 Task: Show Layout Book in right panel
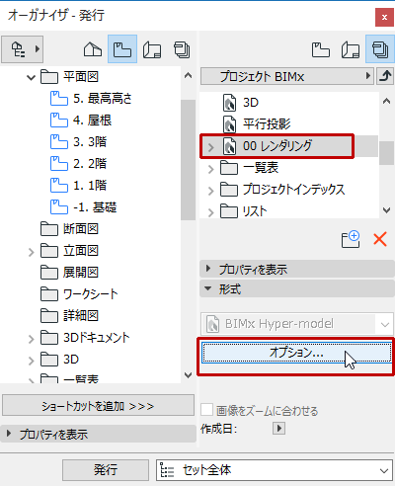point(351,49)
